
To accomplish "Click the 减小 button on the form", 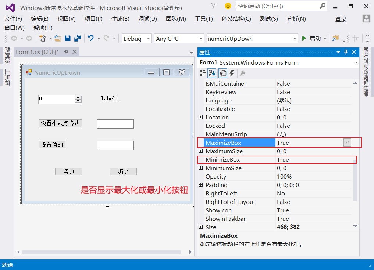I will (123, 171).
